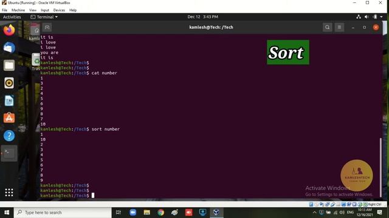Click the terminal vertical scrollbar

[380, 167]
